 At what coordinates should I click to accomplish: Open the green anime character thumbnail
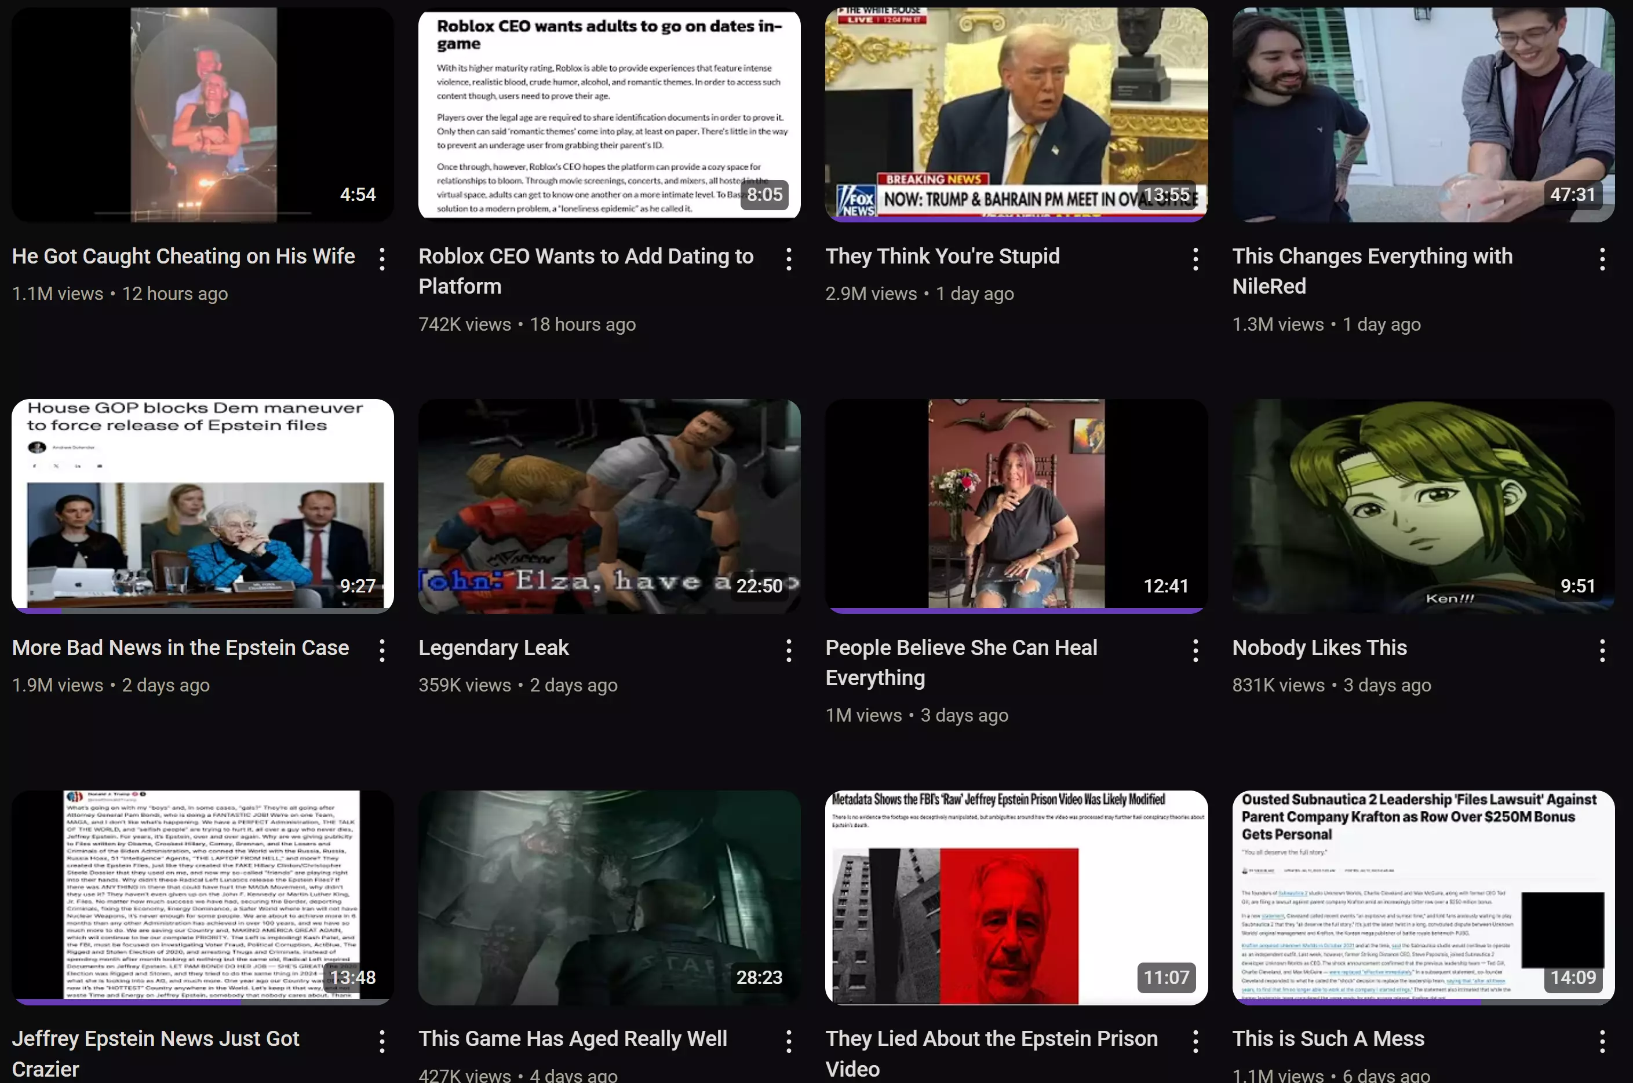point(1424,506)
